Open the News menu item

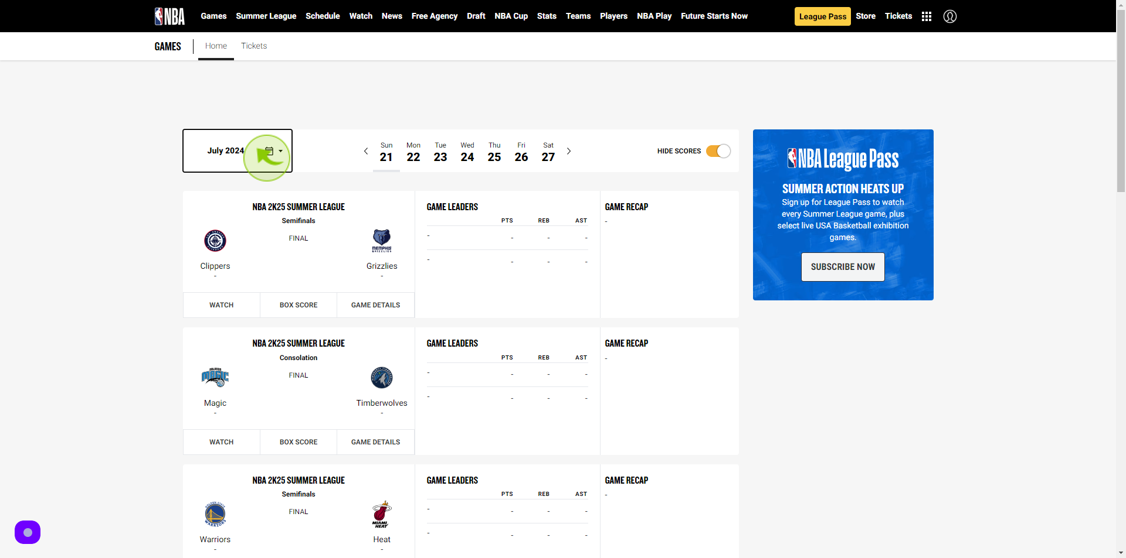(392, 16)
